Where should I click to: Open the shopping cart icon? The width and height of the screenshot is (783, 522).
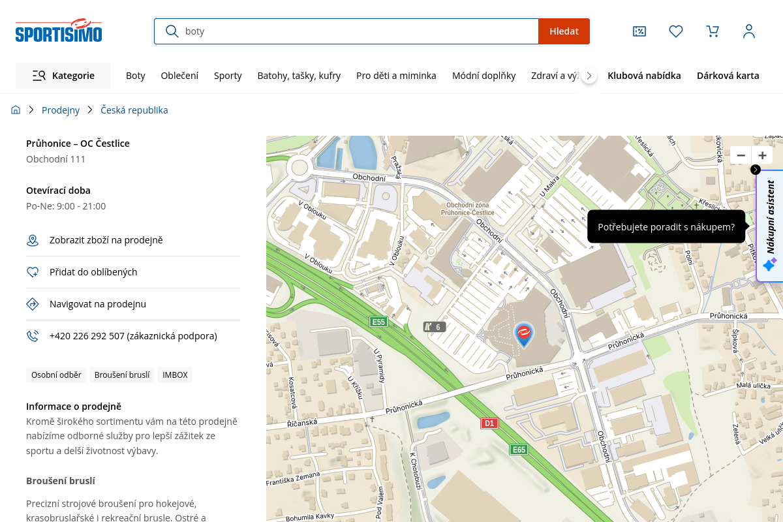[x=713, y=31]
